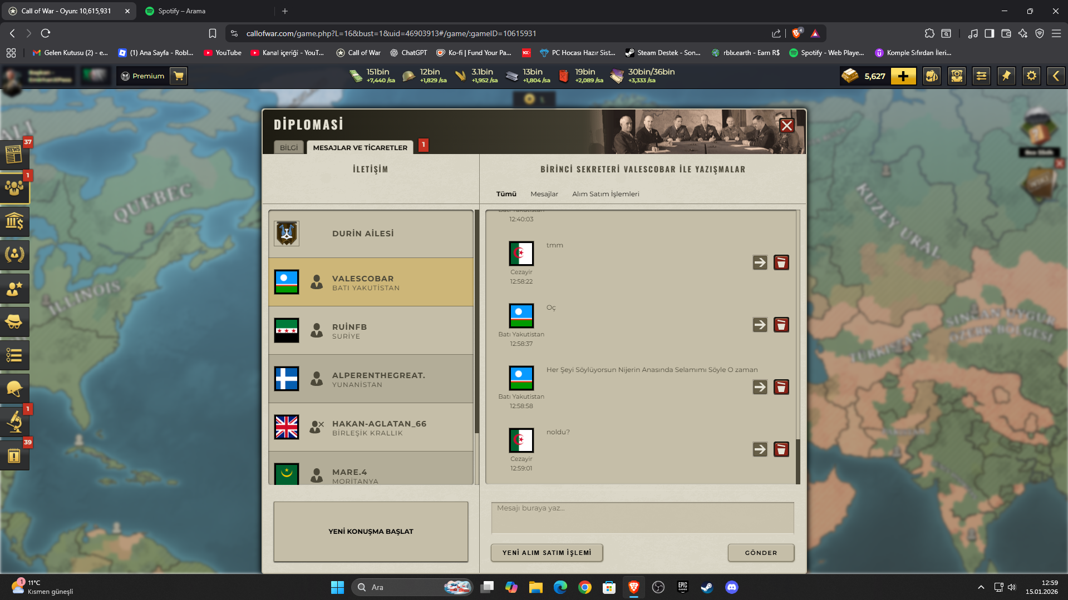Collapse the top bar with the left-arrow button
Viewport: 1068px width, 600px height.
(1056, 76)
